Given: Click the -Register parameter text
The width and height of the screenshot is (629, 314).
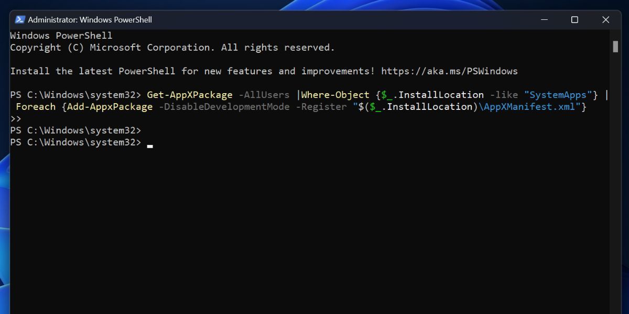Looking at the screenshot, I should (x=323, y=106).
